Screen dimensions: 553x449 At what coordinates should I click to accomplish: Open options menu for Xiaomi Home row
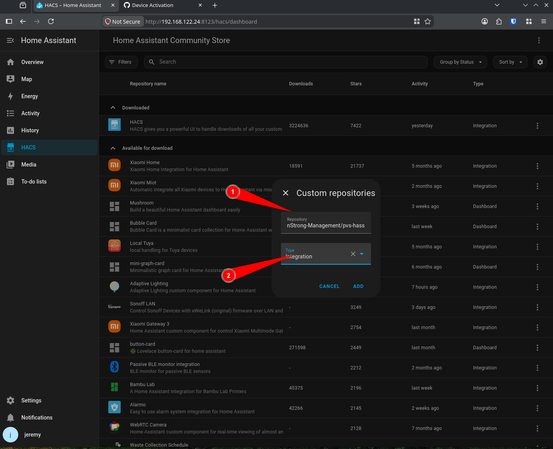tap(537, 166)
